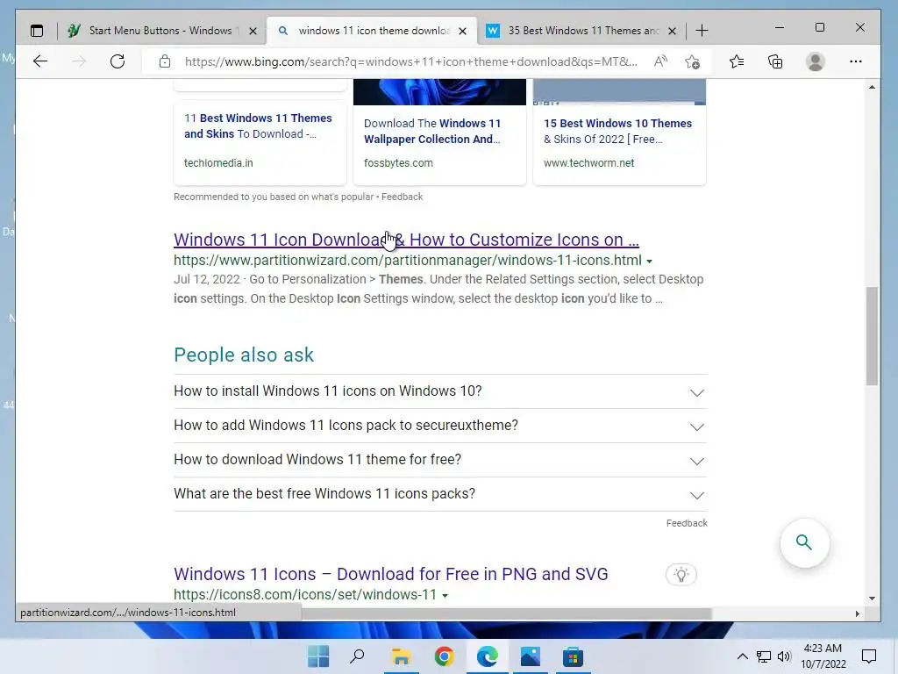
Task: Switch to windows 11 icon theme download tab
Action: [x=372, y=31]
